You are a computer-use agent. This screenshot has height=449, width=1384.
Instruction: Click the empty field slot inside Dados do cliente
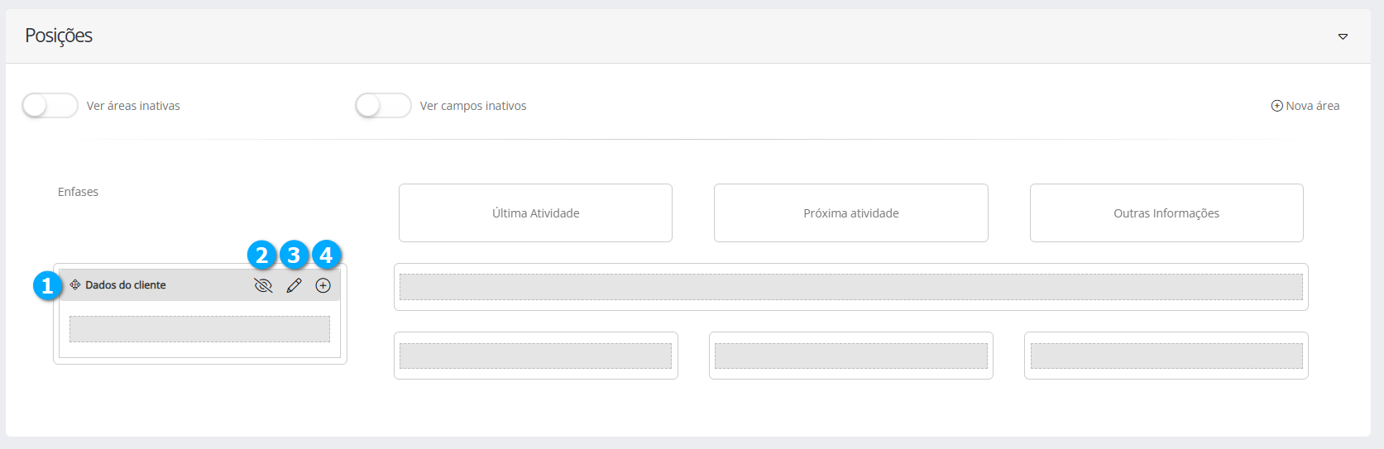(199, 329)
